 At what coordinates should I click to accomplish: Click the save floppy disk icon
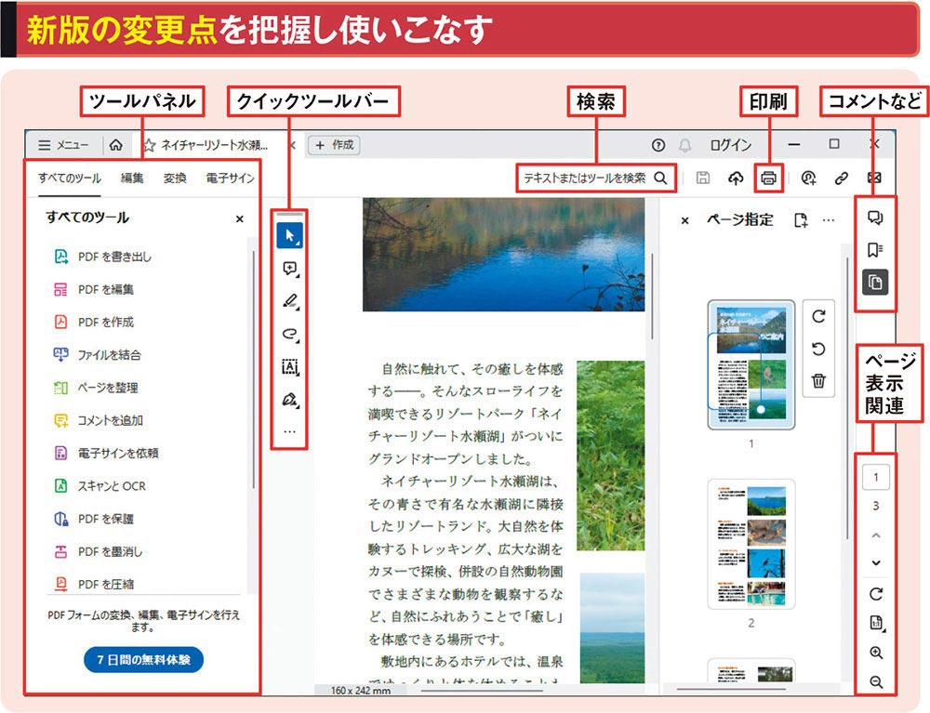coord(703,178)
